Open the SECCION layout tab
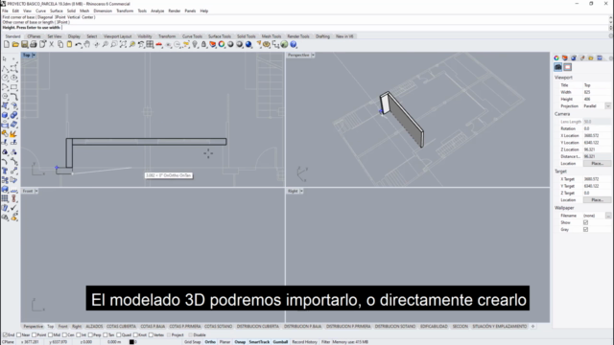This screenshot has width=614, height=345. pyautogui.click(x=460, y=326)
